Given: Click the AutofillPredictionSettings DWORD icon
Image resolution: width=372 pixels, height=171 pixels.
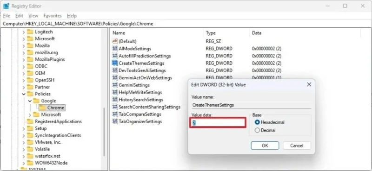Looking at the screenshot, I should pos(115,56).
